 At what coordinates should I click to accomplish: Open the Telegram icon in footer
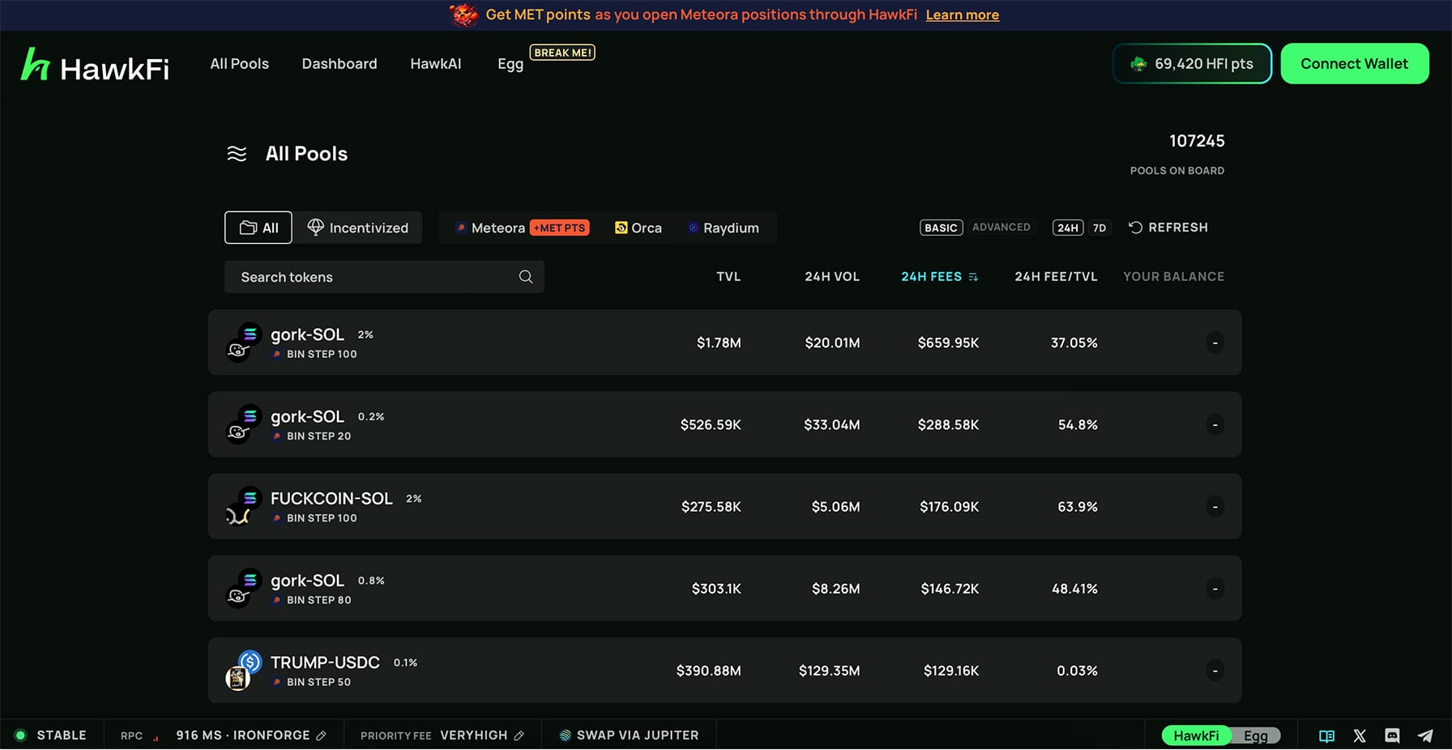point(1425,736)
